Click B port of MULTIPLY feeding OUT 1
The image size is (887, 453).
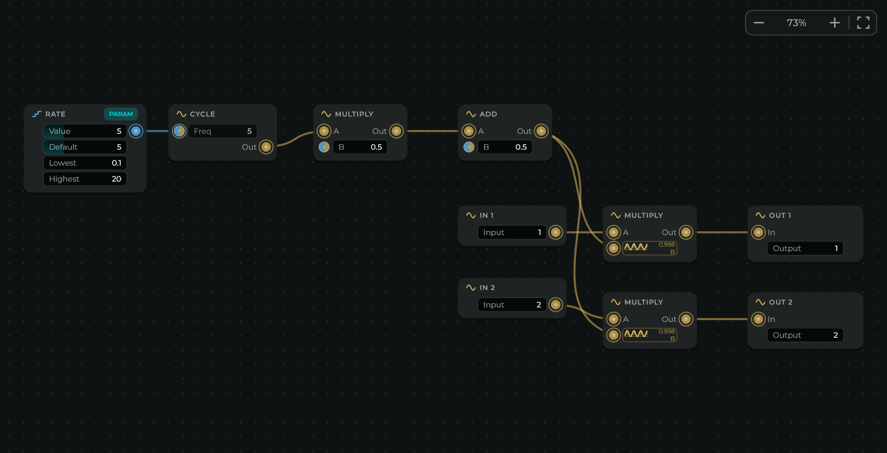(614, 248)
